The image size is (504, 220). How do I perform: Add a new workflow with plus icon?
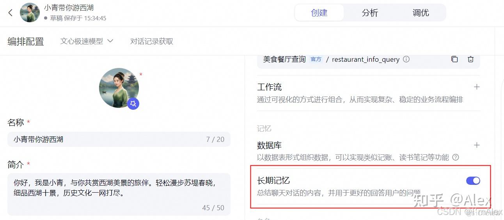pos(476,87)
